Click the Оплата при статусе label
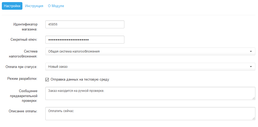 pos(22,67)
